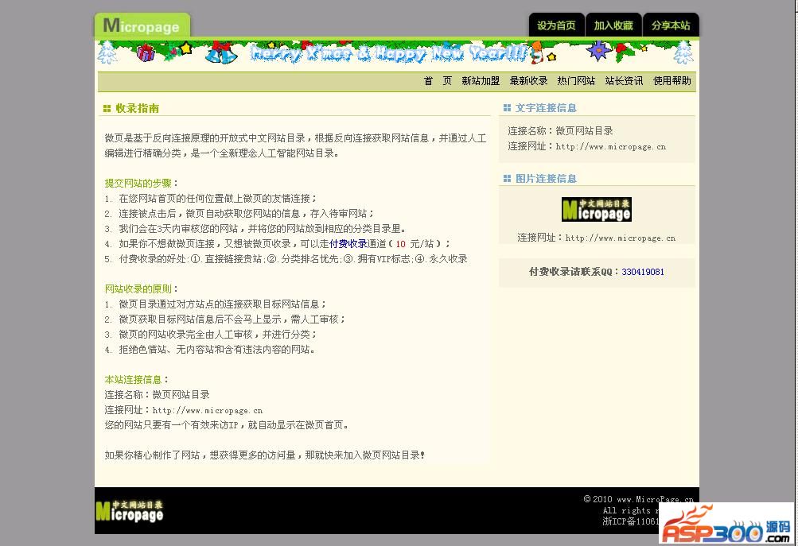Screen dimensions: 798x546
Task: Follow the 付费收录 hyperlink in step 4
Action: tap(348, 244)
